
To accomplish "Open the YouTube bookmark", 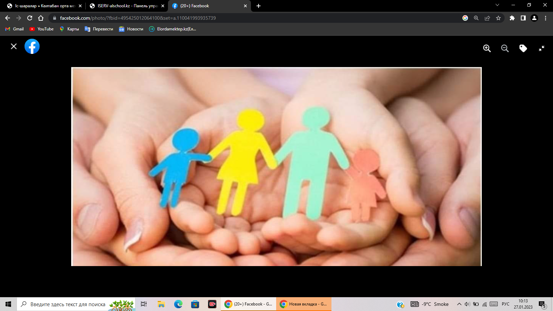I will 42,29.
